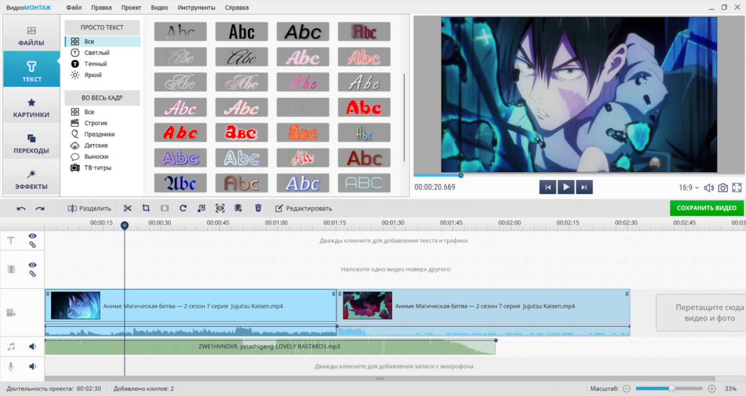Open the Видео menu
Viewport: 746px width, 396px height.
159,8
